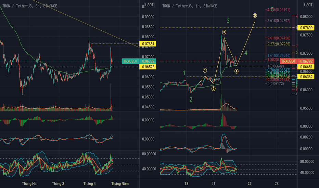
Task: Click date 18 on the 1h time axis
Action: coord(186,184)
